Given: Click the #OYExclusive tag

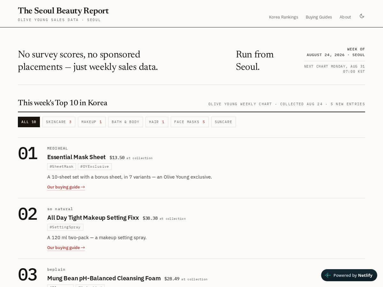Looking at the screenshot, I should pyautogui.click(x=95, y=166).
